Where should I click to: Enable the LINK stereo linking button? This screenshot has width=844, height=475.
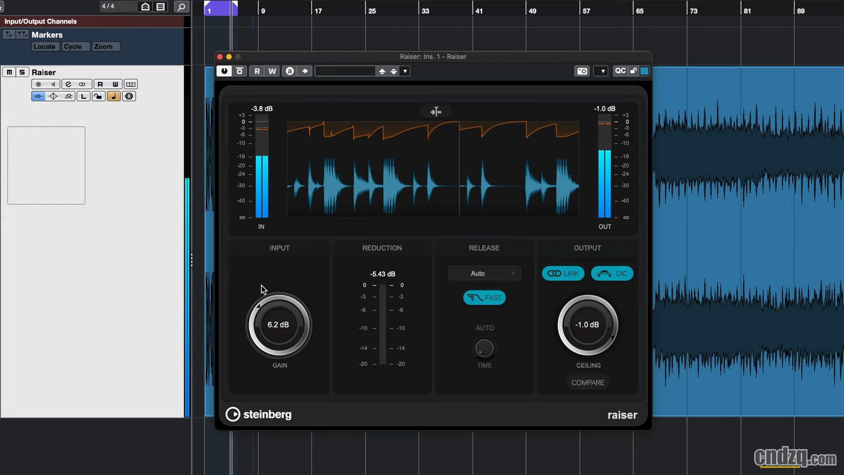(562, 273)
